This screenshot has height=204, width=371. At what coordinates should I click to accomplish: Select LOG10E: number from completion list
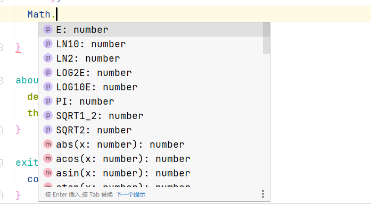click(x=151, y=87)
